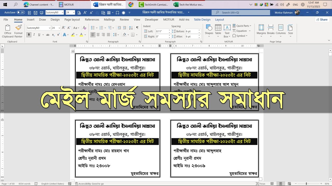The image size is (332, 186).
Task: Apply the font color swatch
Action: click(x=81, y=35)
